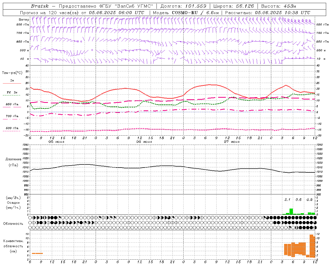Image resolution: width=330 pixels, height=264 pixels.
Task: Click the Рассчитано: 05.06.2025 10:38 UTC timestamp
Action: tap(268, 13)
